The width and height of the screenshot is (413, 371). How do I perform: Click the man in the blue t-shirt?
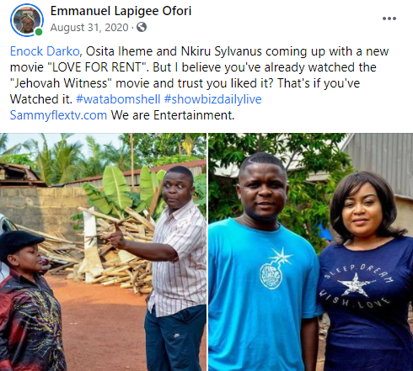[x=263, y=263]
